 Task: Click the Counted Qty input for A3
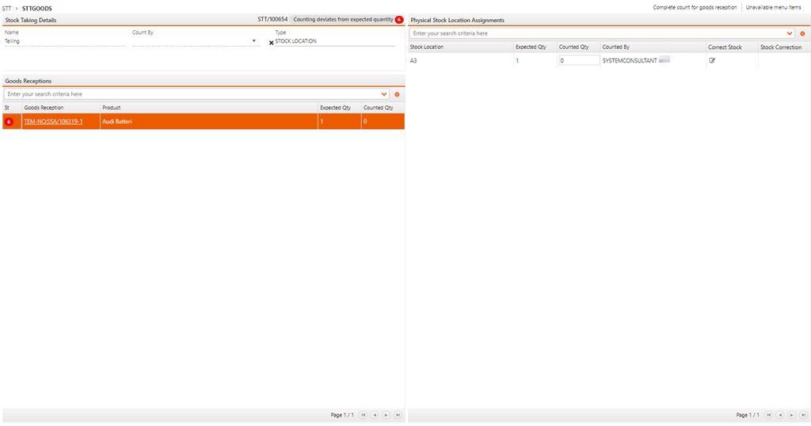(x=578, y=60)
